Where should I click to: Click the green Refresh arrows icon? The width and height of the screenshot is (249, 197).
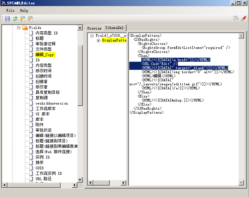15,19
